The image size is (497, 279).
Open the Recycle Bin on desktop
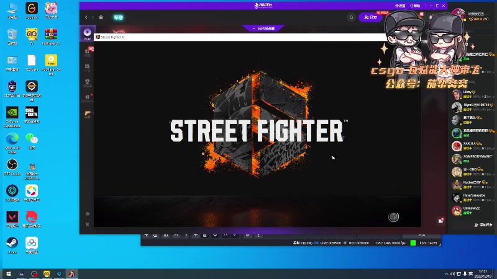point(12,37)
